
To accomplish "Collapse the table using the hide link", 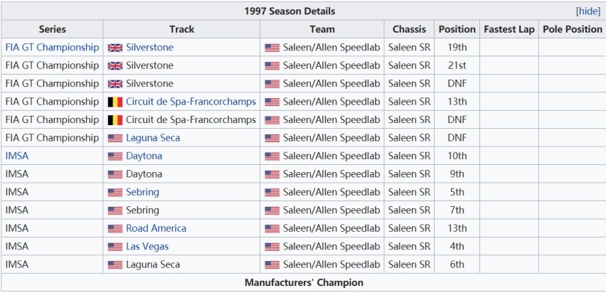I will click(588, 11).
